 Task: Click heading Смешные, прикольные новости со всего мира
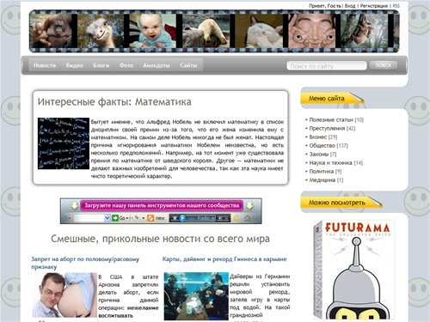pos(160,239)
